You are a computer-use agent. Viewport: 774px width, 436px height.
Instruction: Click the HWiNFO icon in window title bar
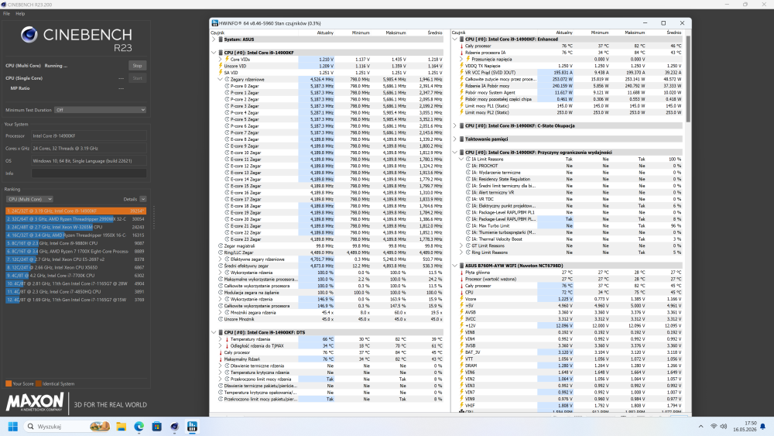coord(214,23)
